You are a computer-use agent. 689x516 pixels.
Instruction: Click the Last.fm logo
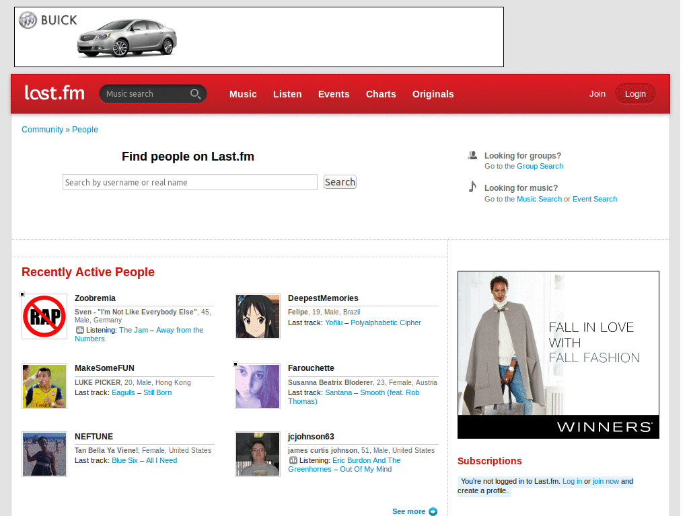[x=55, y=93]
